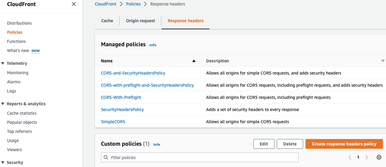Image resolution: width=386 pixels, height=167 pixels.
Task: Click the CloudFront sidebar title
Action: [x=21, y=4]
